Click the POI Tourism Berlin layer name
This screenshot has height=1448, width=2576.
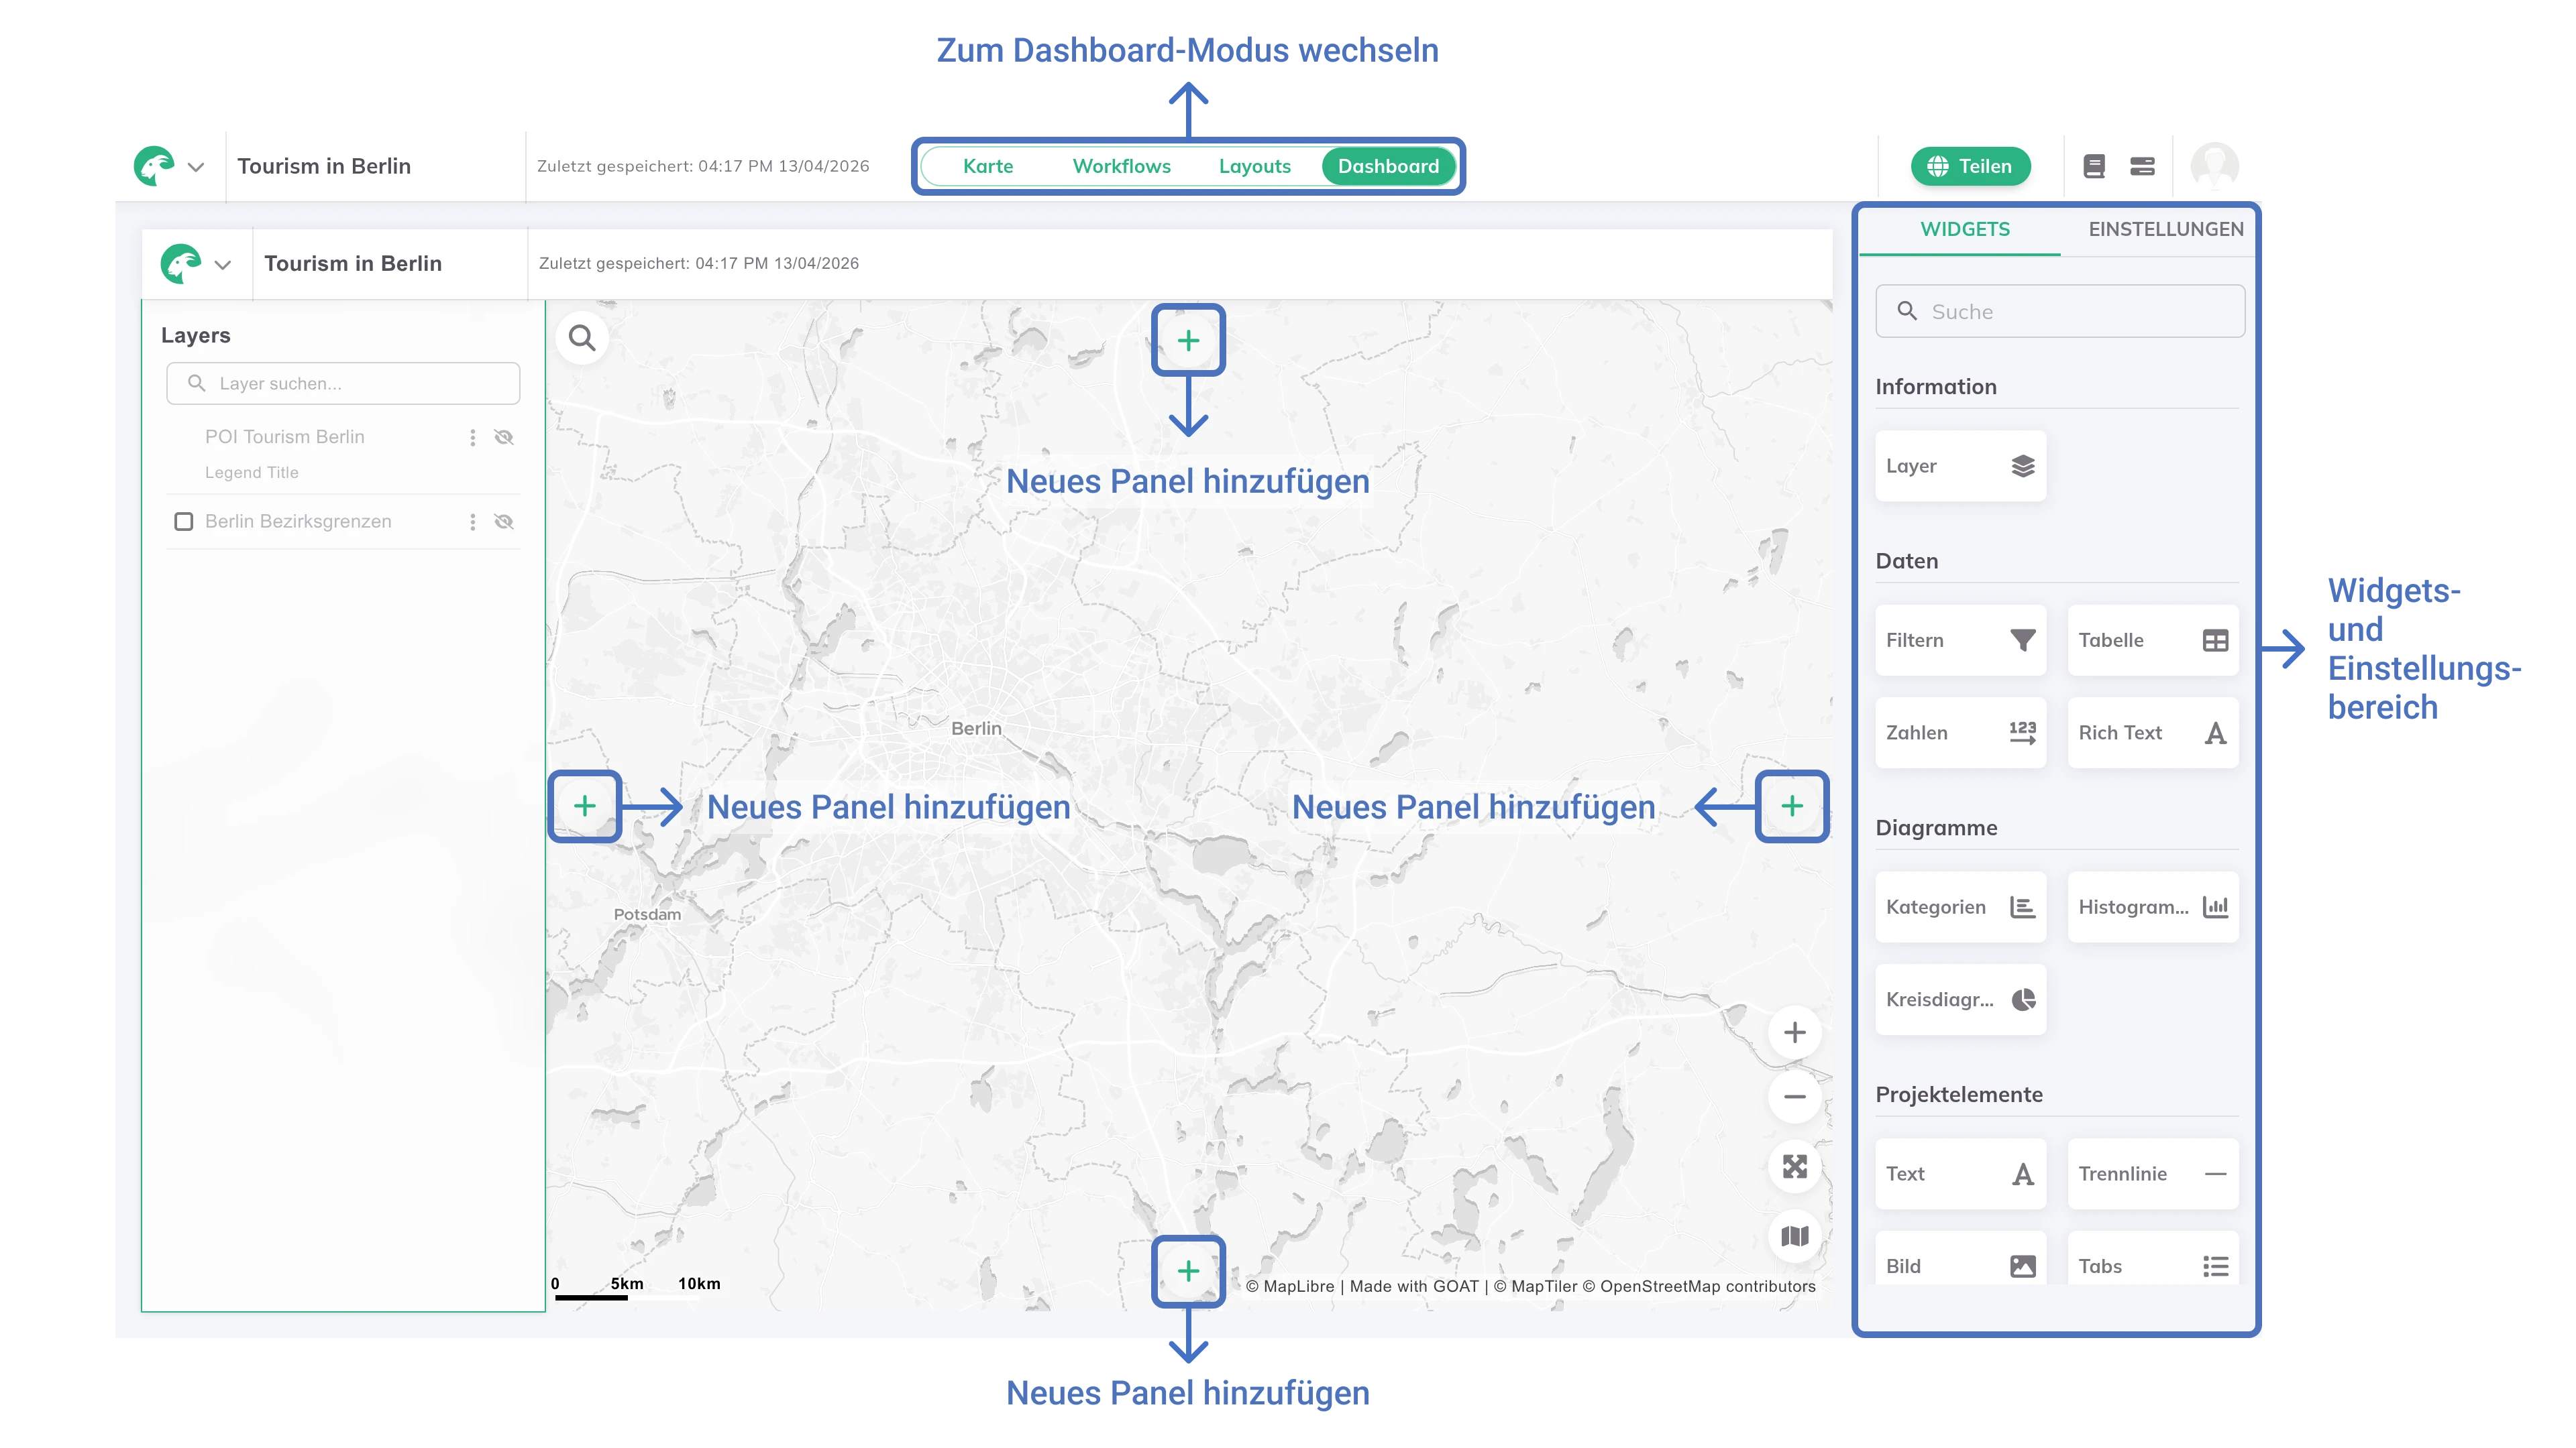(x=285, y=436)
